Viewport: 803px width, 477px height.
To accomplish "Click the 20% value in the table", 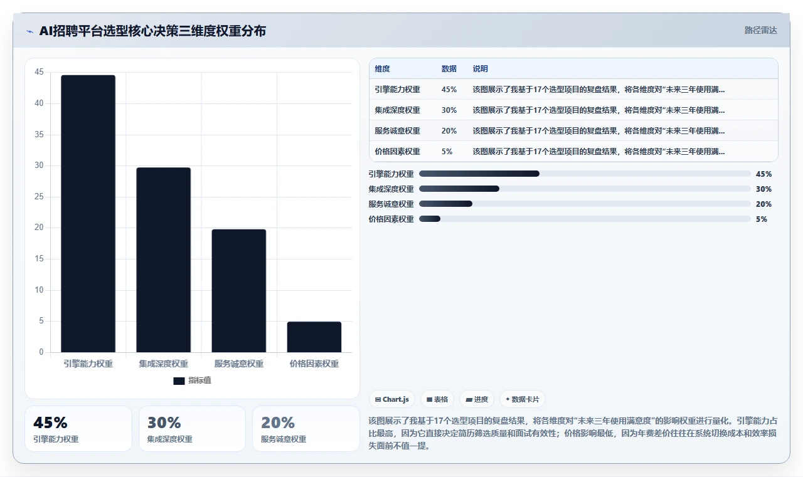I will tap(449, 130).
